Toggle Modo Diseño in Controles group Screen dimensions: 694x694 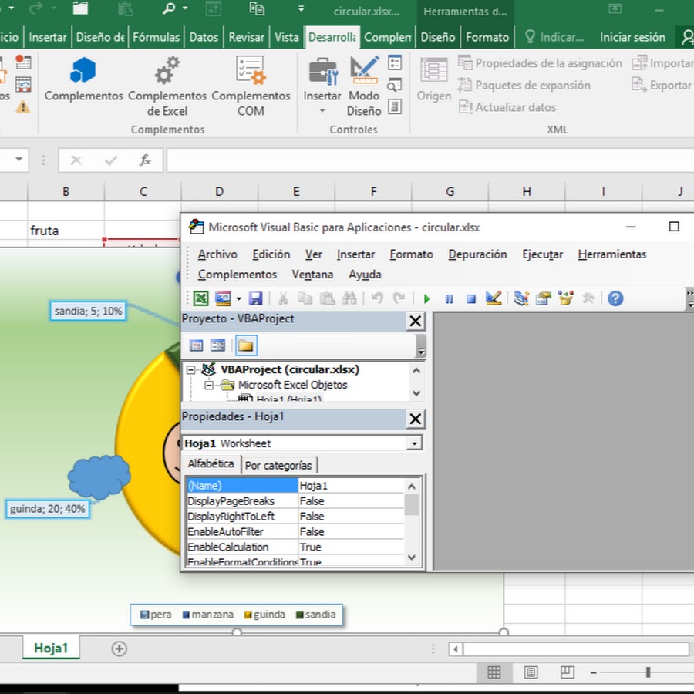pos(364,86)
